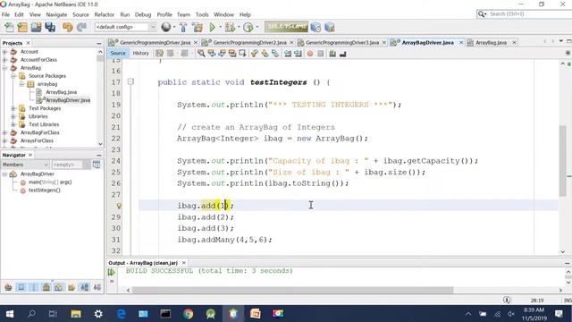Toggle Show Inherited Members in Navigator

pos(8,287)
